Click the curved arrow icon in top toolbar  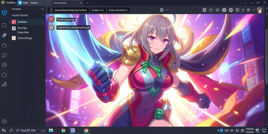point(243,10)
